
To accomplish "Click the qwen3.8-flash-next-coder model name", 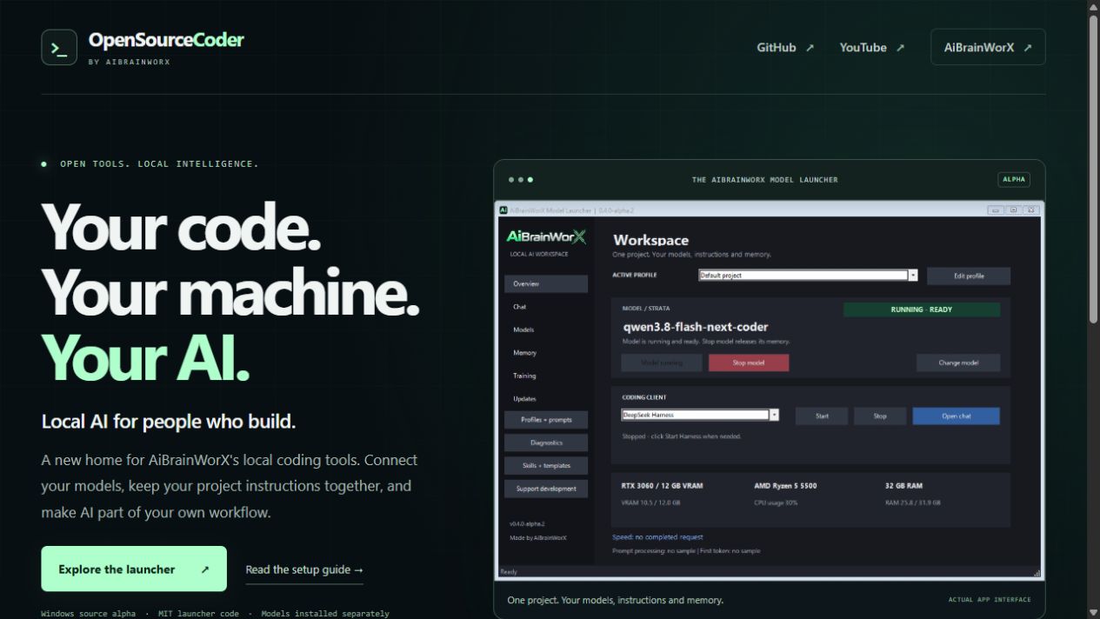I will 696,328.
